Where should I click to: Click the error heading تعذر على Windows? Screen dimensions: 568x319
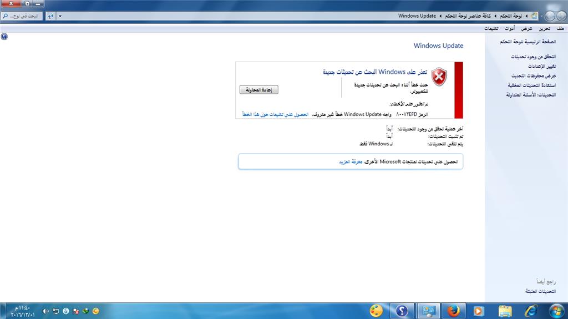tap(375, 72)
